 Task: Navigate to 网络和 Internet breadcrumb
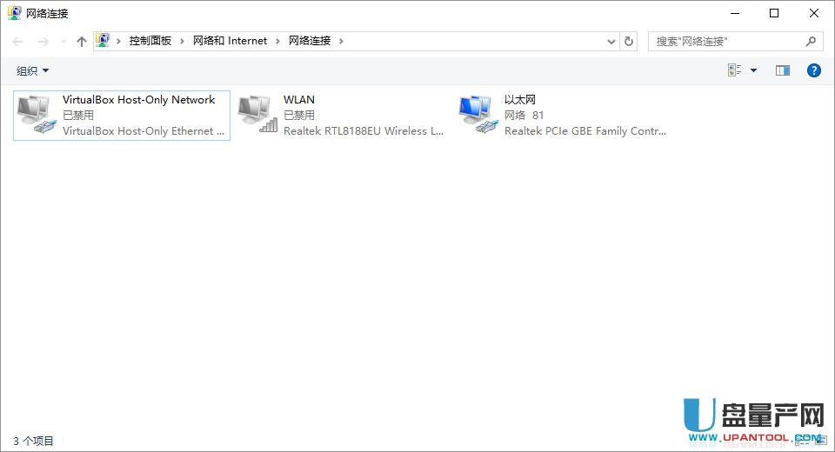pos(230,41)
